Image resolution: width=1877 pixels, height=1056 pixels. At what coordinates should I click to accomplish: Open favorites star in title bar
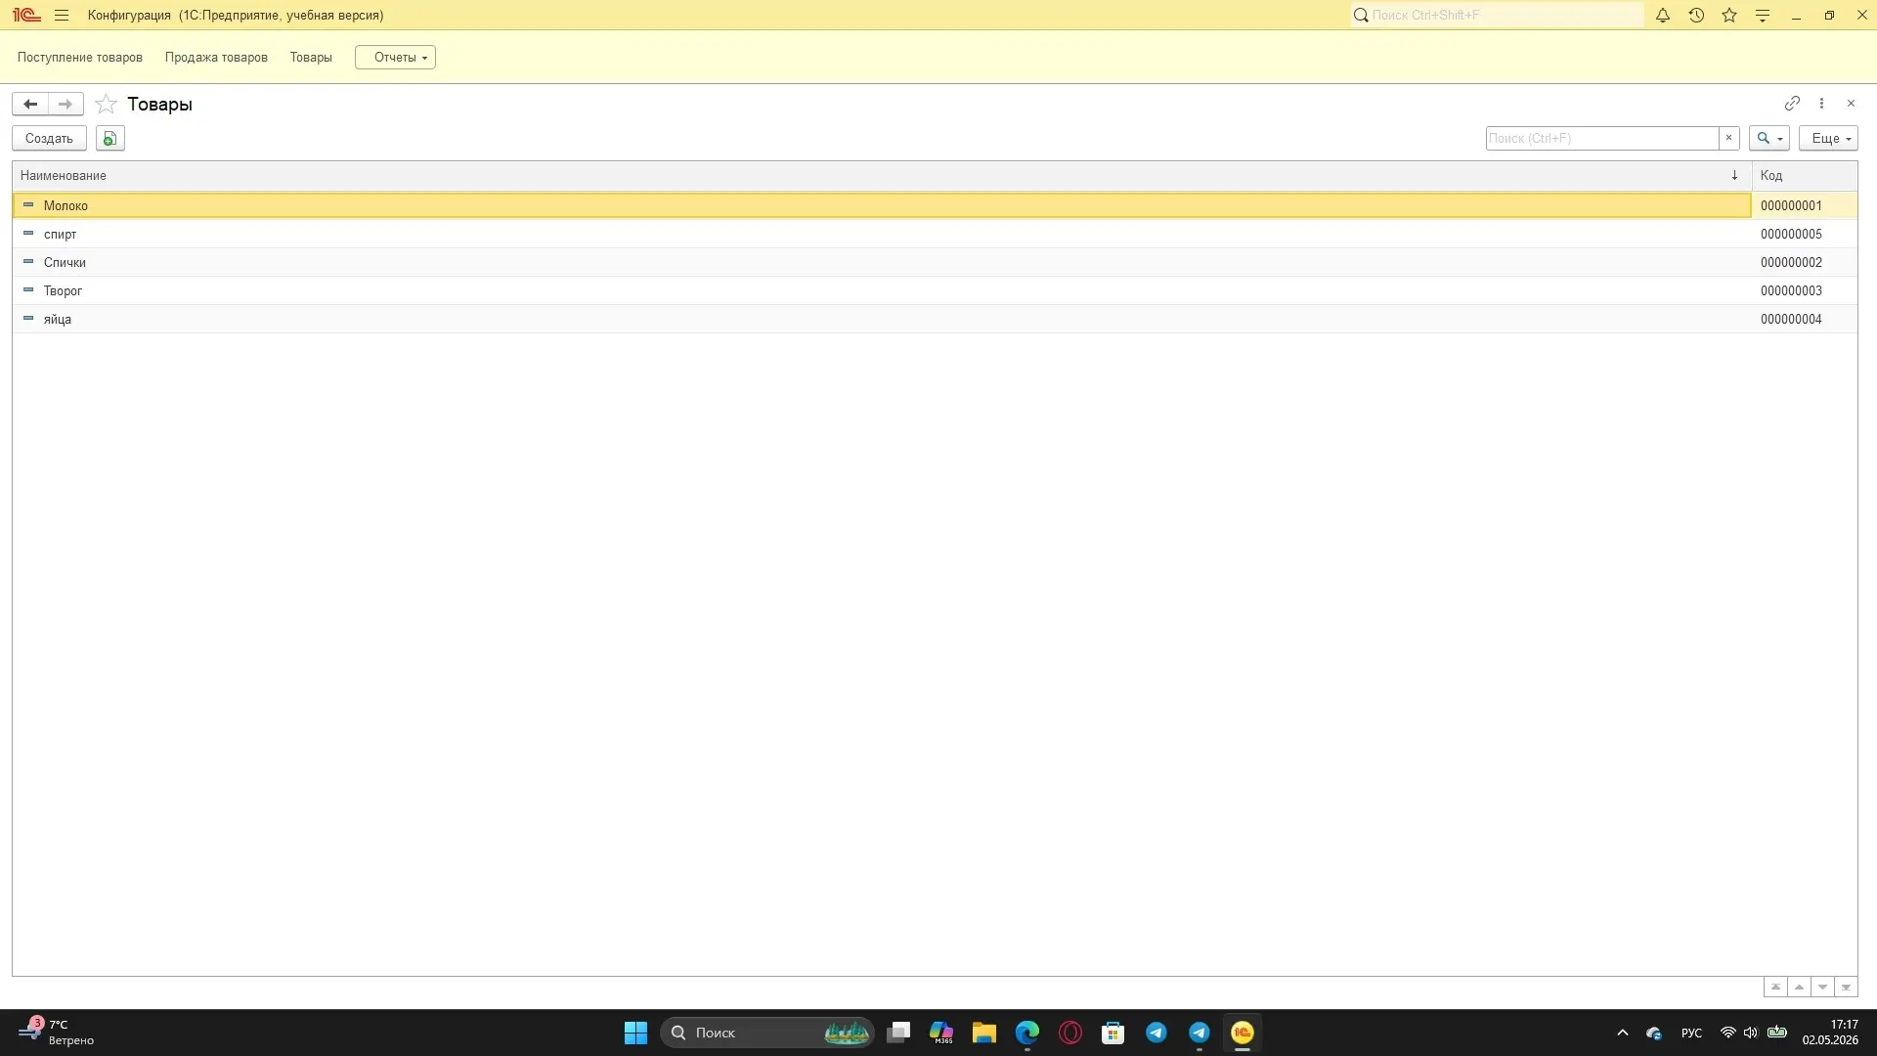tap(1729, 16)
